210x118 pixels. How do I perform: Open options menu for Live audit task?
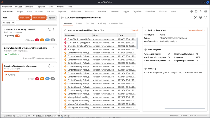coord(53,29)
